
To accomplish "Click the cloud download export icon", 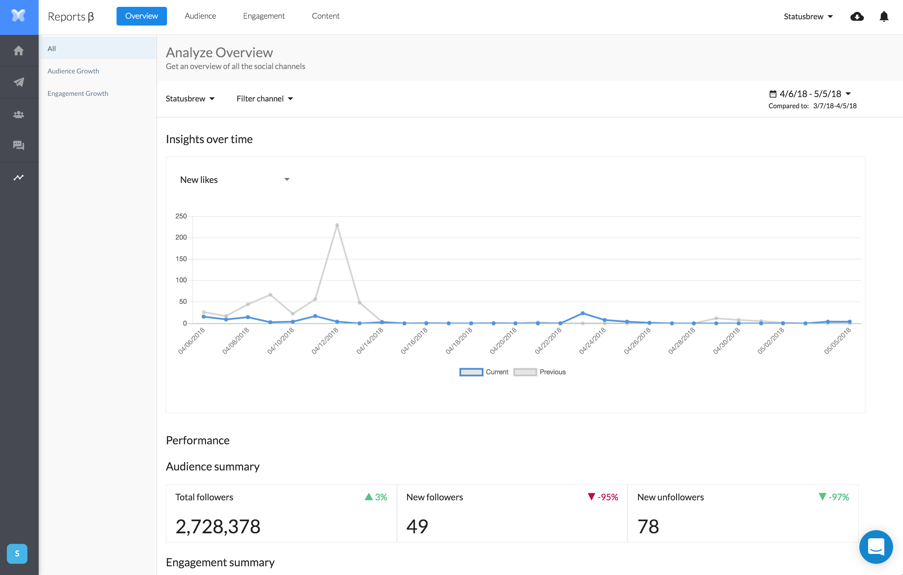I will [x=857, y=16].
